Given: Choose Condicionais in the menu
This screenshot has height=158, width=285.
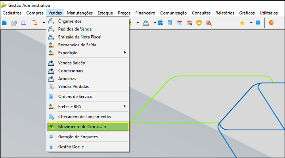Looking at the screenshot, I should [x=88, y=70].
